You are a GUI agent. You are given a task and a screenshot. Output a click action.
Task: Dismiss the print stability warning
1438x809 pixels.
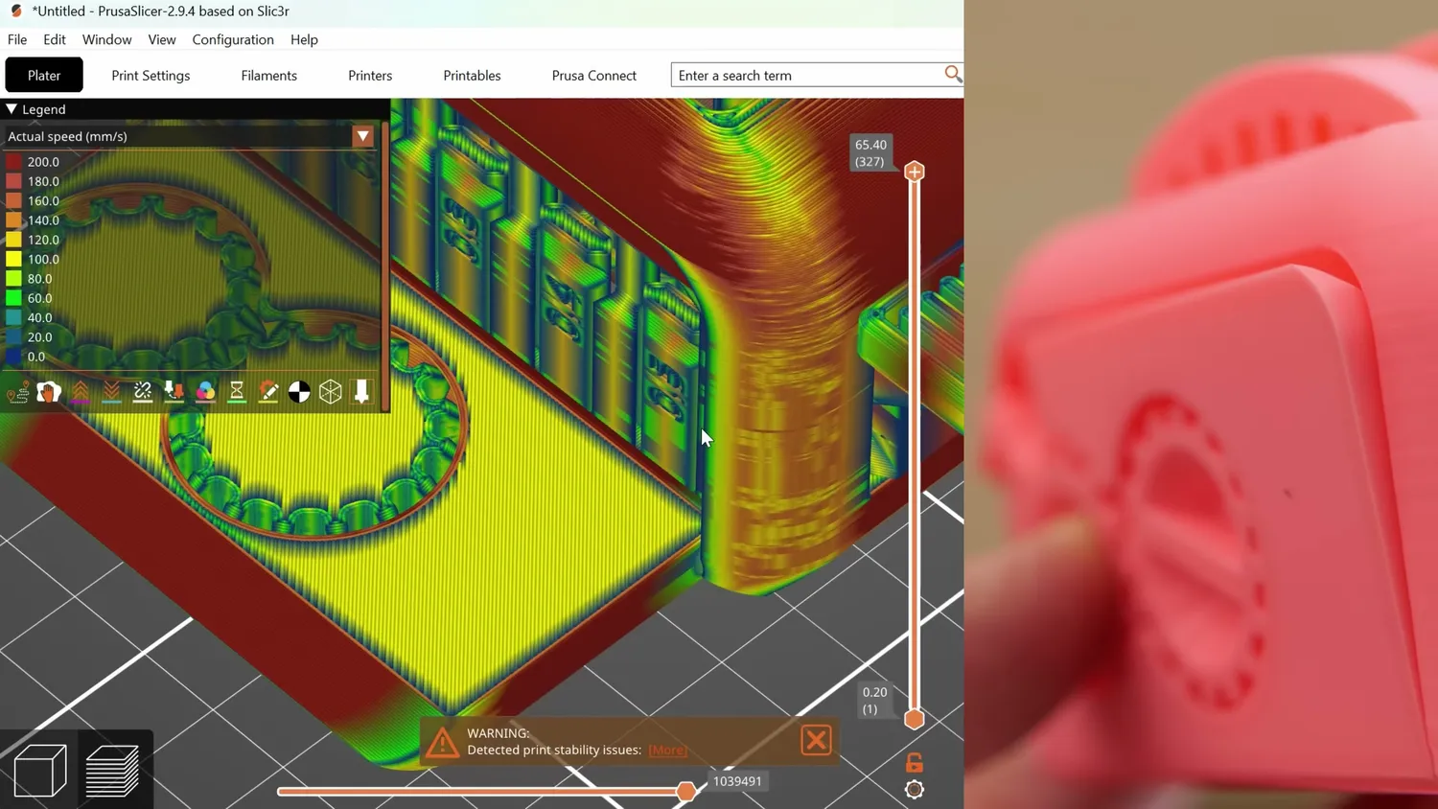816,740
